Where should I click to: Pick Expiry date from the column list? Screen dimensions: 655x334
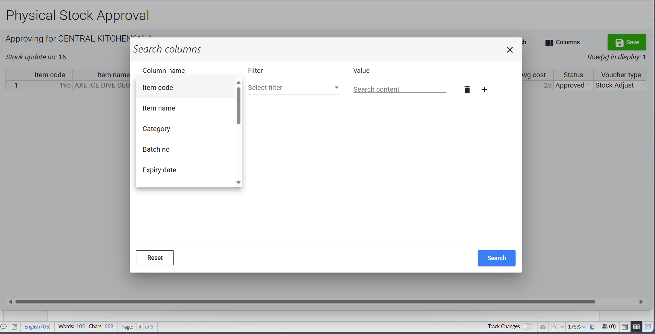pos(185,170)
